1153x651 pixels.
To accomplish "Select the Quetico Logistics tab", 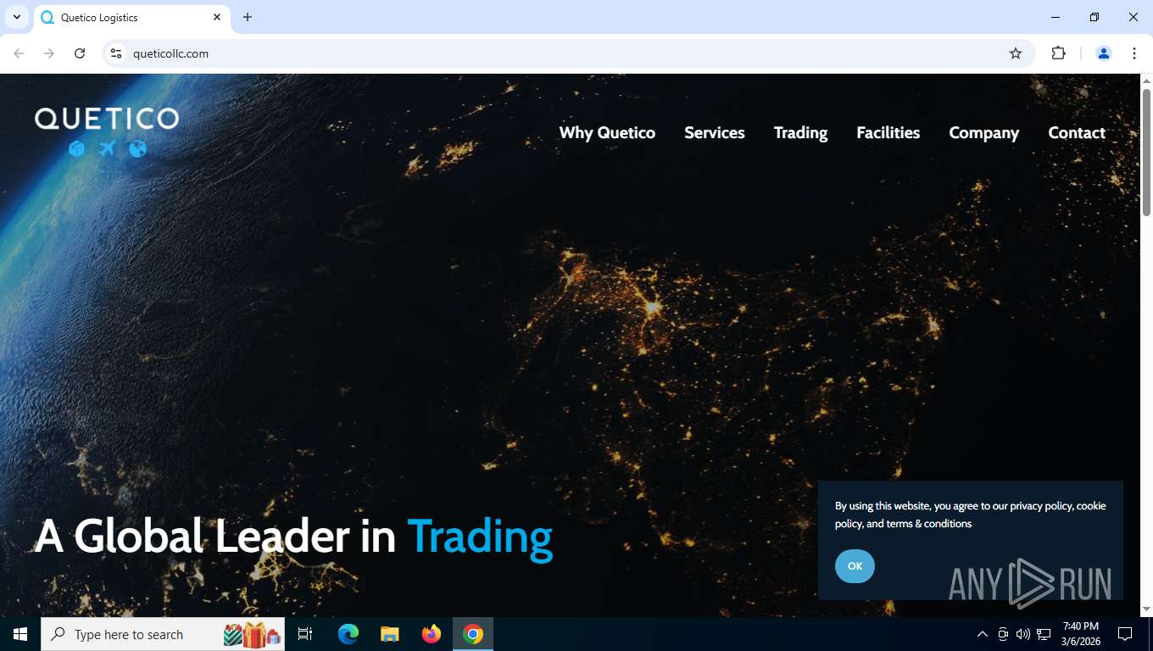I will point(131,18).
